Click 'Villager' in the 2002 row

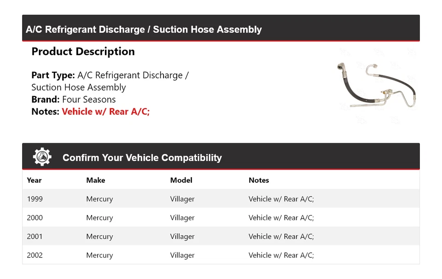182,255
